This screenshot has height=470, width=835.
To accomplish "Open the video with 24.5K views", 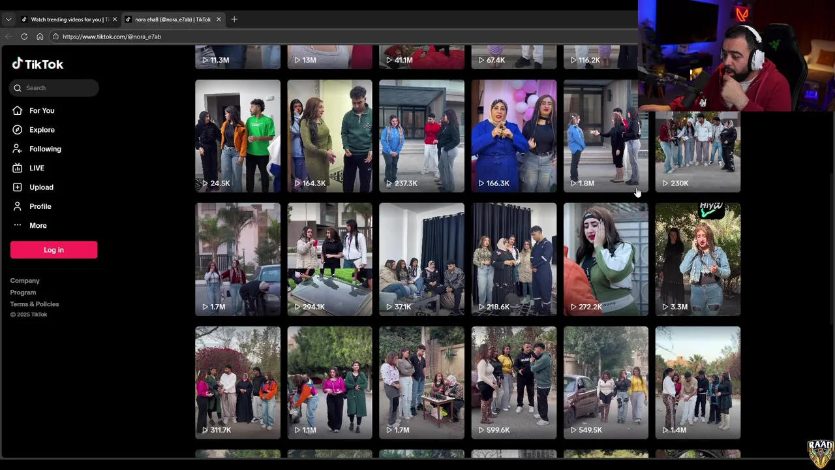I will click(x=237, y=136).
